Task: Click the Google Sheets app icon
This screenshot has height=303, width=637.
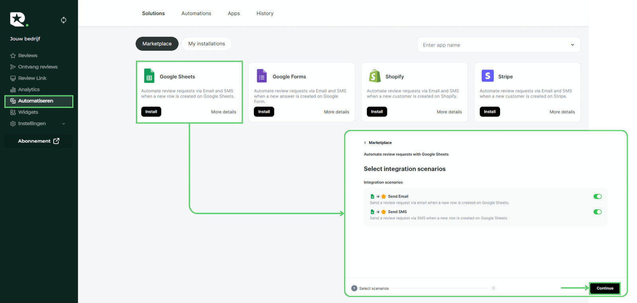Action: point(149,76)
